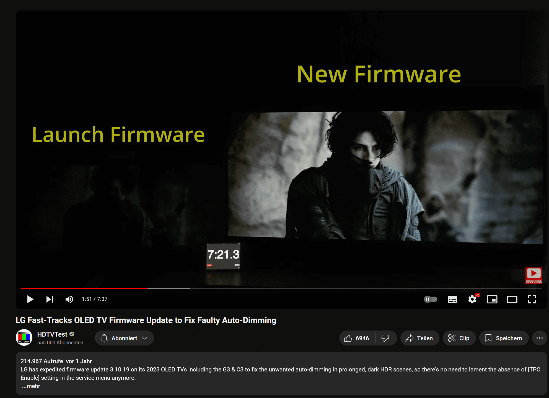Viewport: 549px width, 398px height.
Task: Open more actions three-dot menu
Action: [540, 338]
